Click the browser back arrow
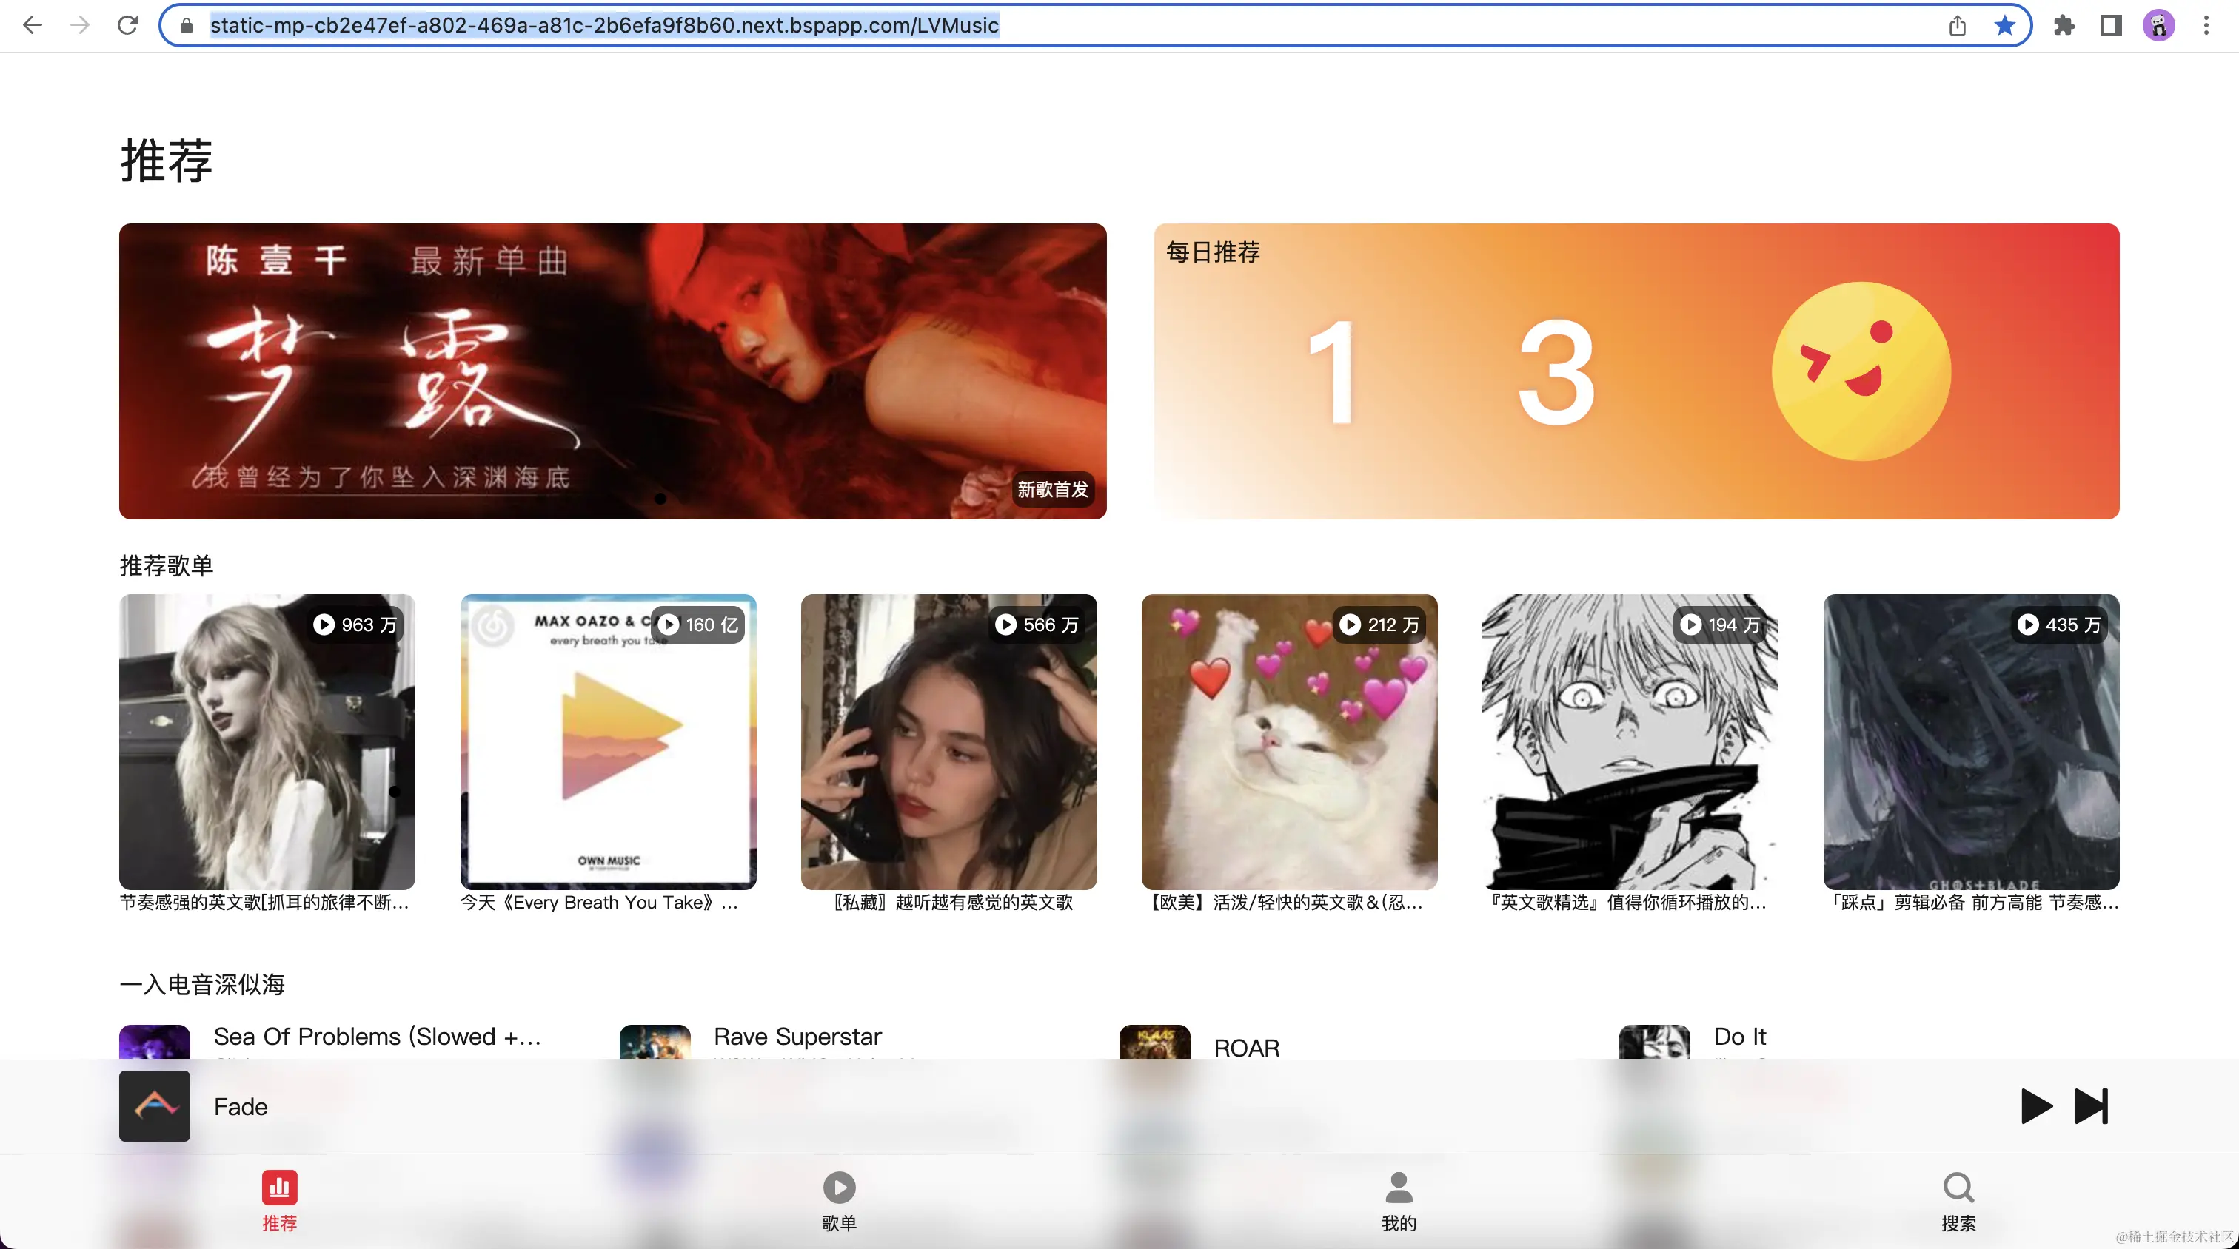Screen dimensions: 2239x1249 point(32,25)
